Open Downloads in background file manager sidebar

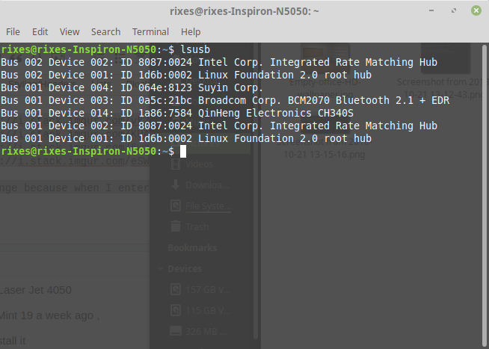[207, 185]
